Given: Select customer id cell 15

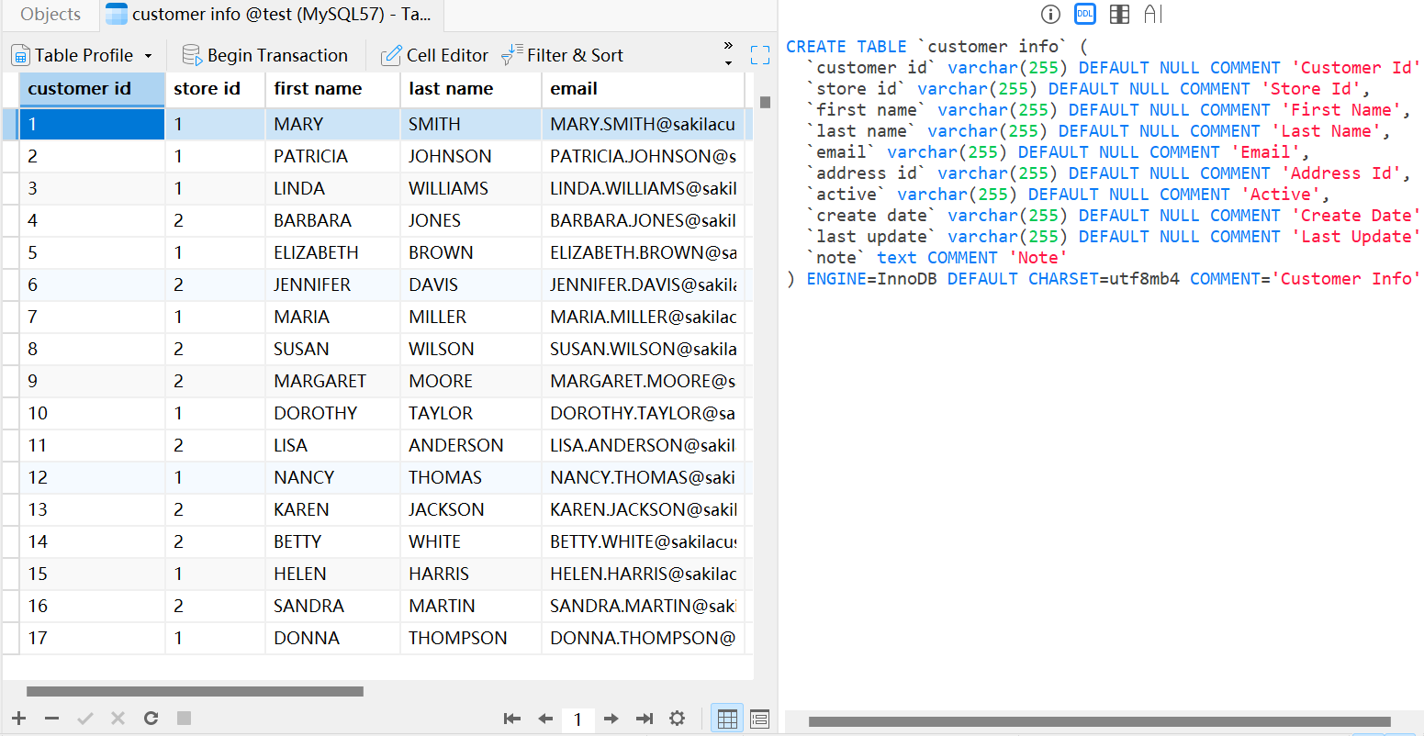Looking at the screenshot, I should pyautogui.click(x=92, y=574).
